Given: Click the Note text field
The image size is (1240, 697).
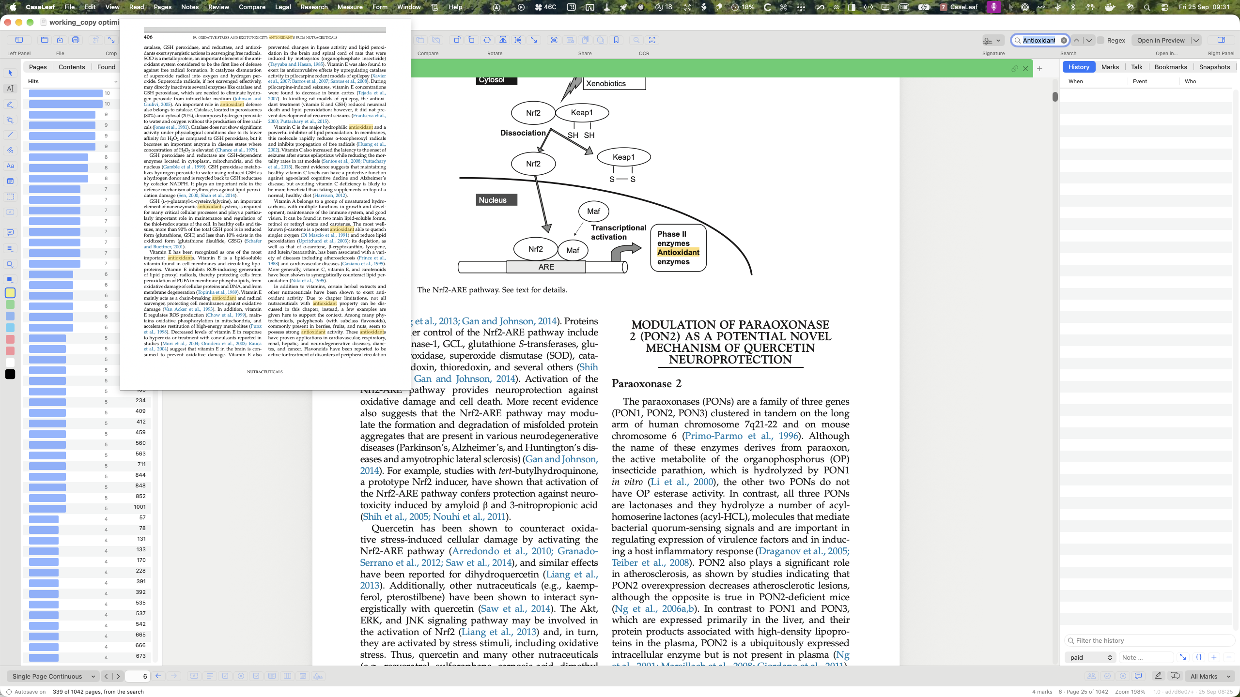Looking at the screenshot, I should click(1146, 657).
